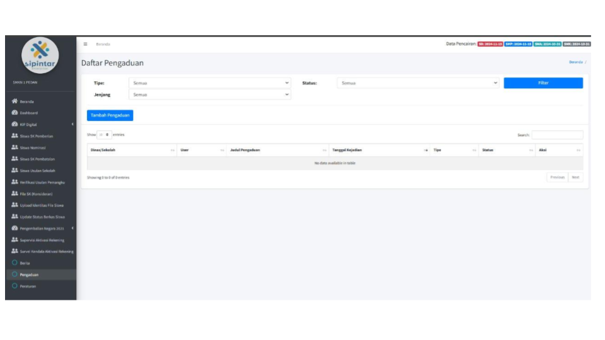
Task: Sort by Aksi column arrows
Action: click(x=579, y=150)
